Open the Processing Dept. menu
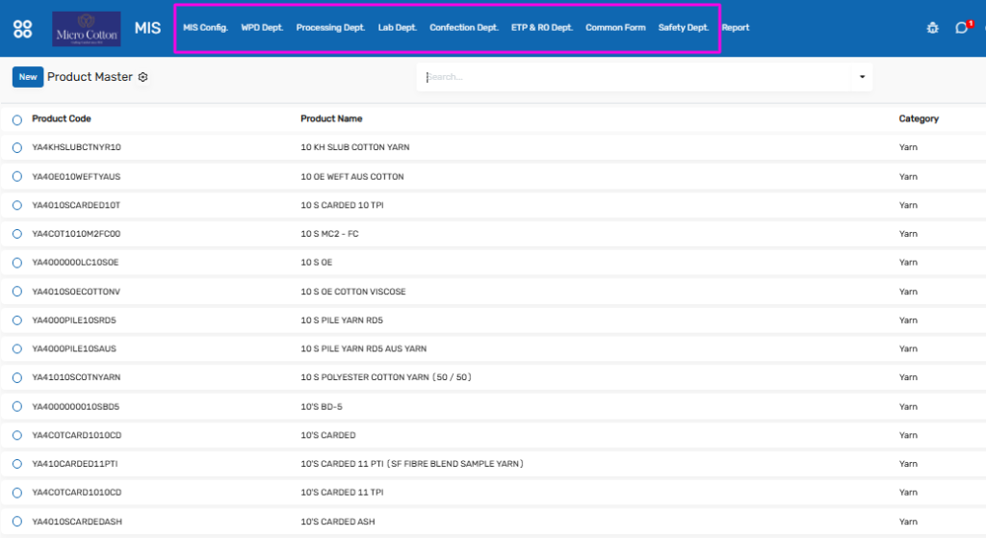986x538 pixels. pos(330,28)
